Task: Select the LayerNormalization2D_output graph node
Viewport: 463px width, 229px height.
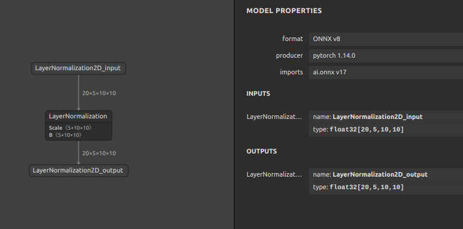Action: 79,171
